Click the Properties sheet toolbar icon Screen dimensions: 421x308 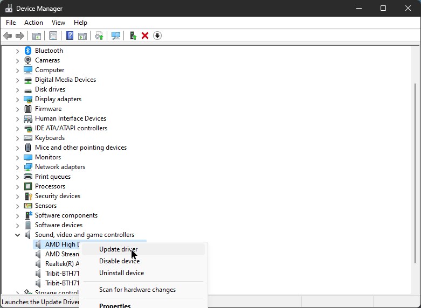(x=53, y=36)
